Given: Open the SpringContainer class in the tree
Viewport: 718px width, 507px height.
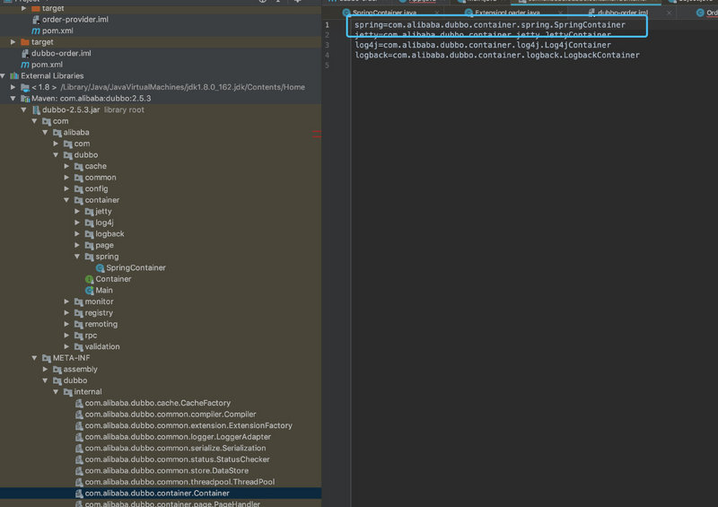Looking at the screenshot, I should coord(136,267).
